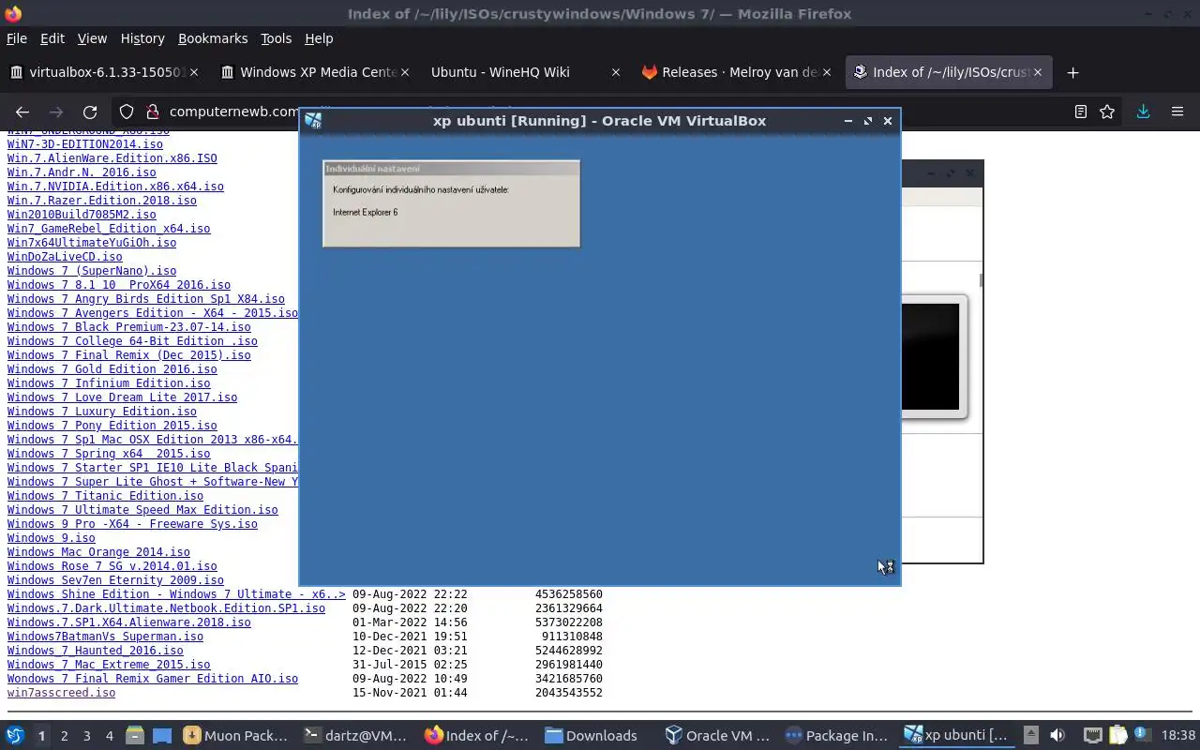Open the Win7x64UltimateYuGiOh.iso link
Screen dimensions: 1200x750
coord(91,243)
